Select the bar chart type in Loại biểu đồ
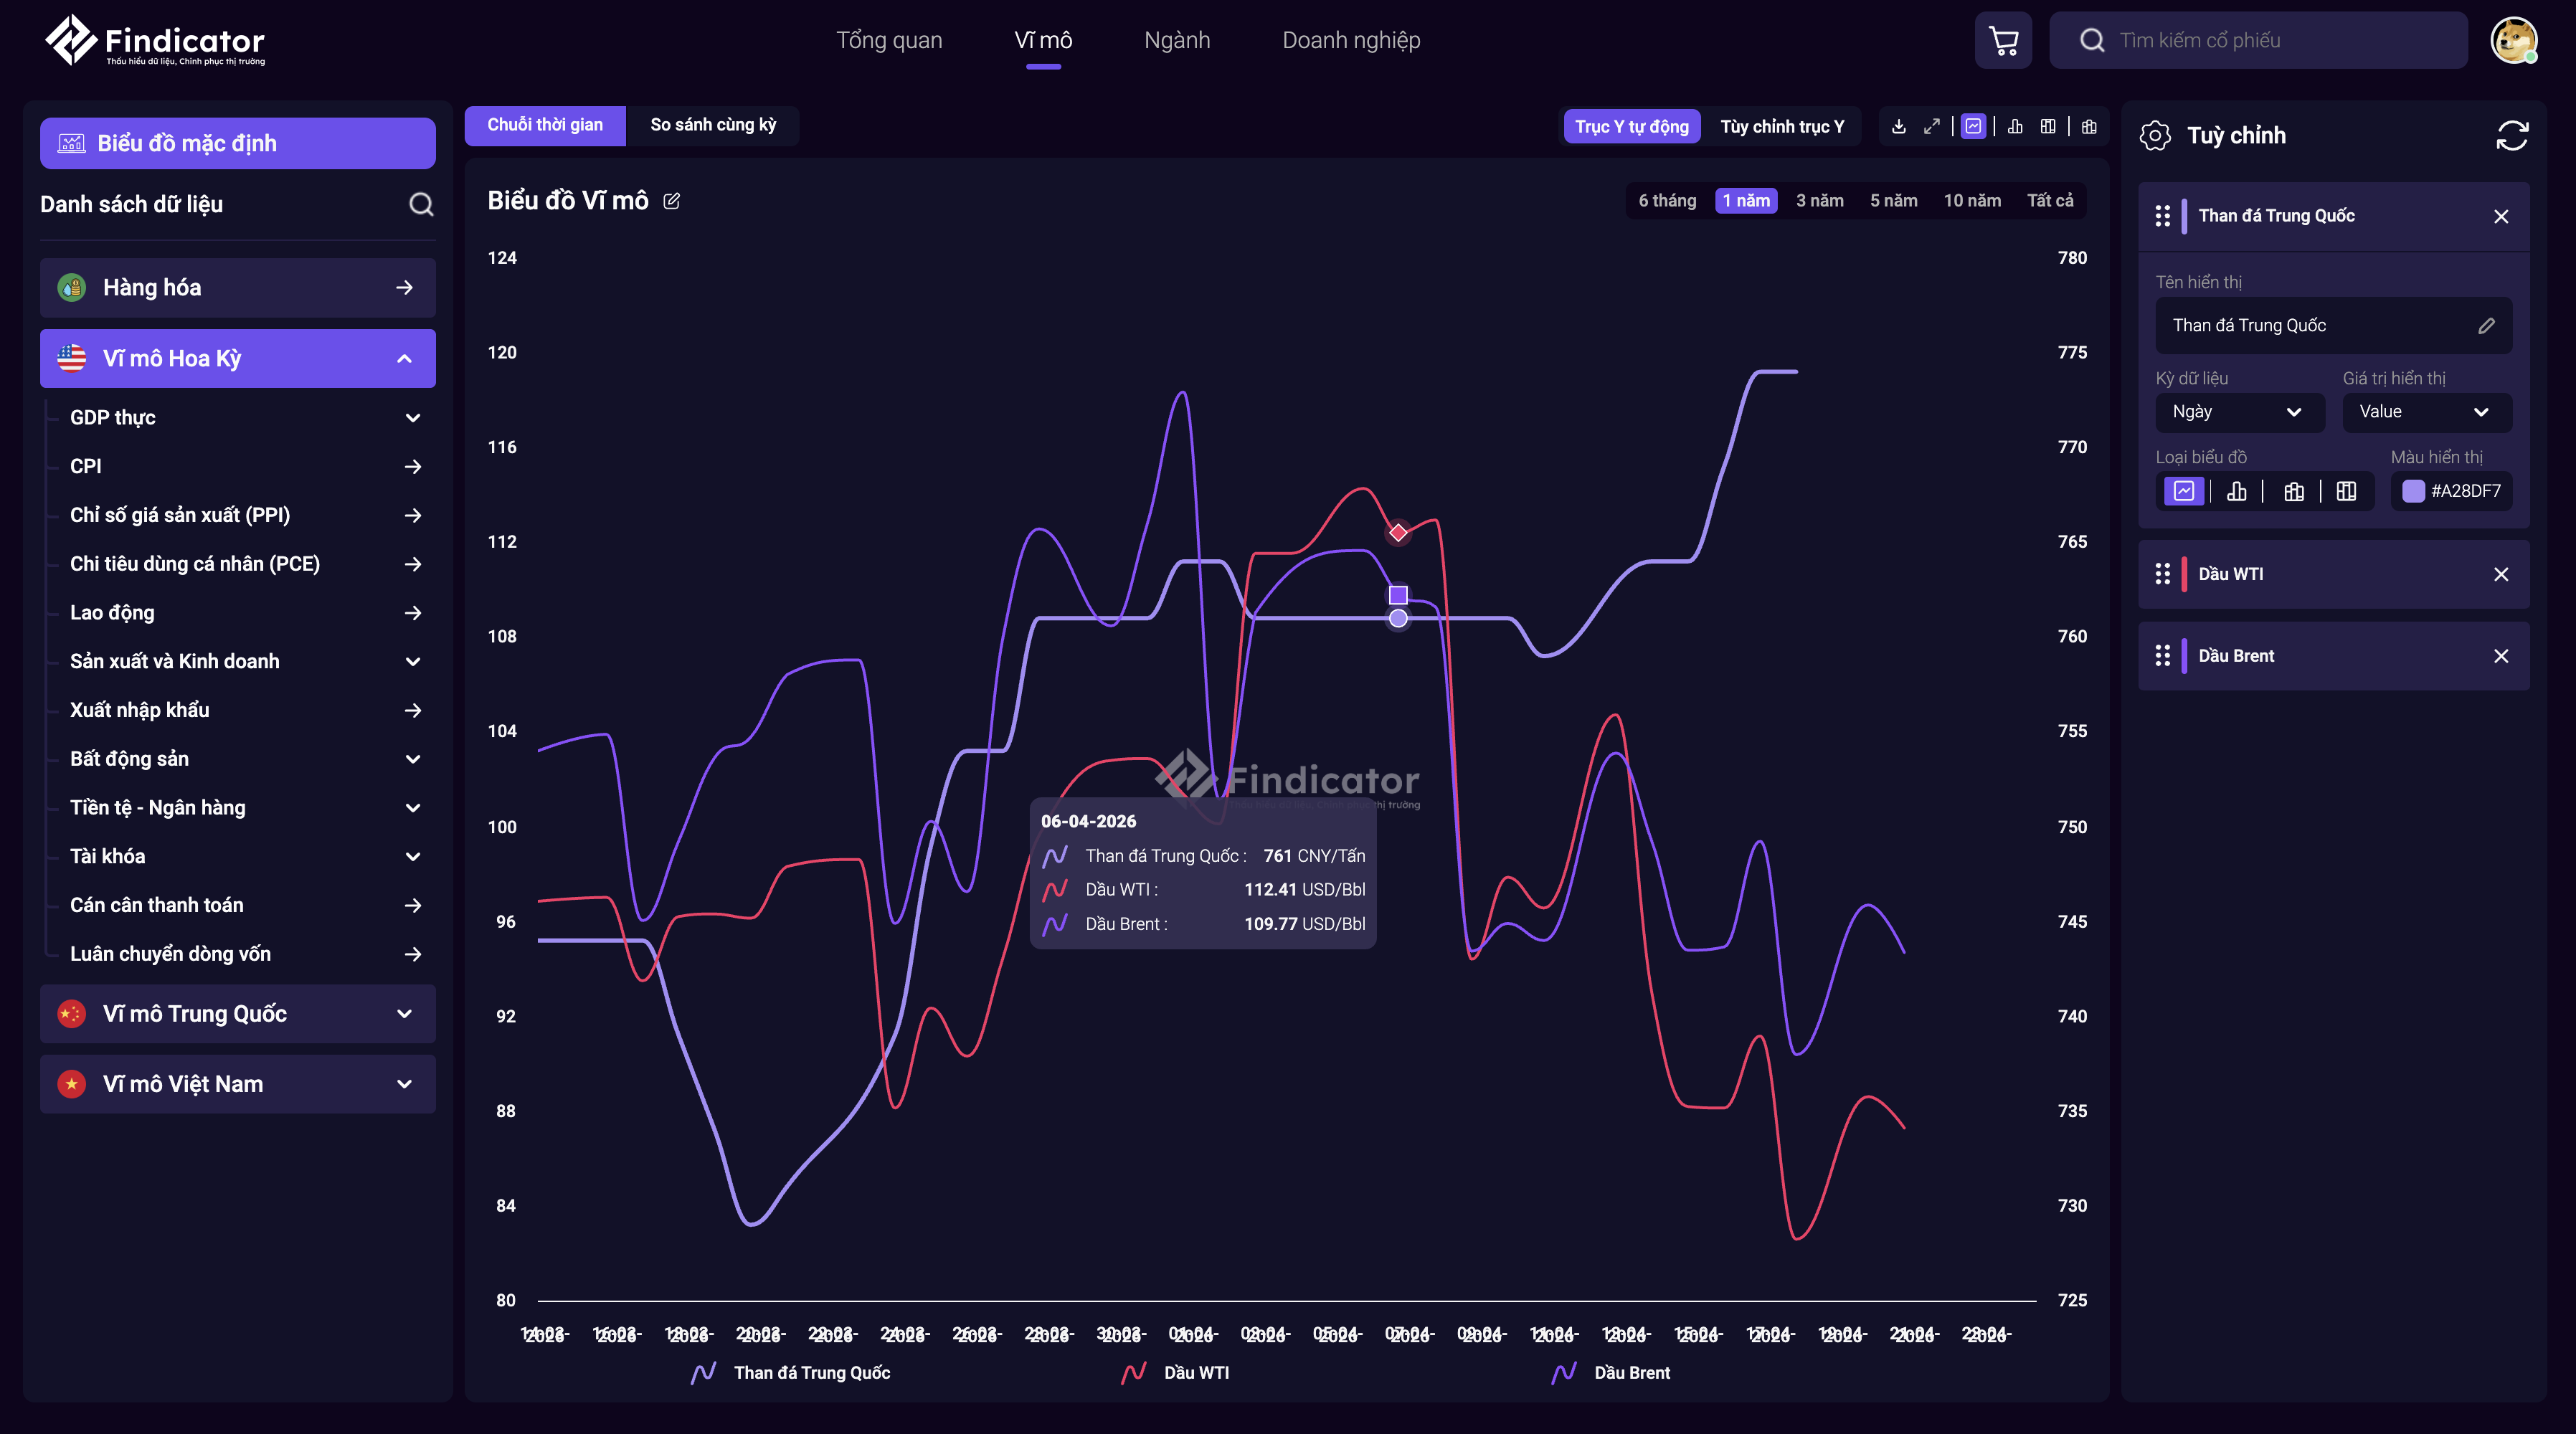The height and width of the screenshot is (1434, 2576). [x=2237, y=491]
